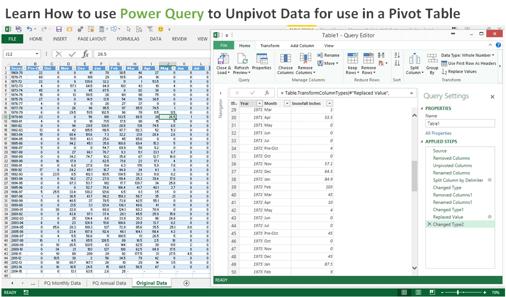The width and height of the screenshot is (506, 297).
Task: Switch to the Transform ribbon tab
Action: pyautogui.click(x=270, y=46)
